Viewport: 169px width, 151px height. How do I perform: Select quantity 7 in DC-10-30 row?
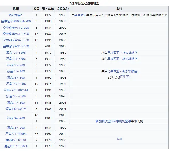pos(36,140)
